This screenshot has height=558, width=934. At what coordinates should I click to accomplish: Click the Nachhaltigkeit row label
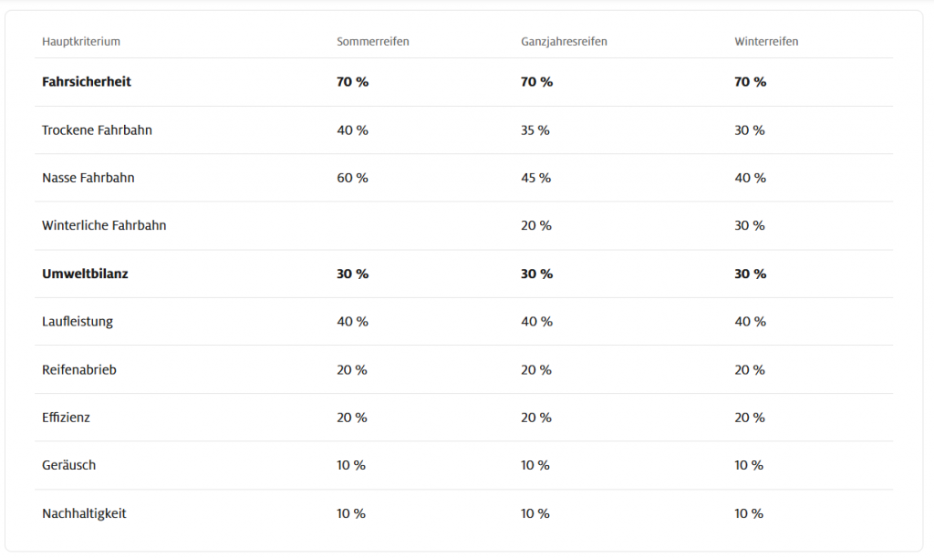click(x=84, y=513)
